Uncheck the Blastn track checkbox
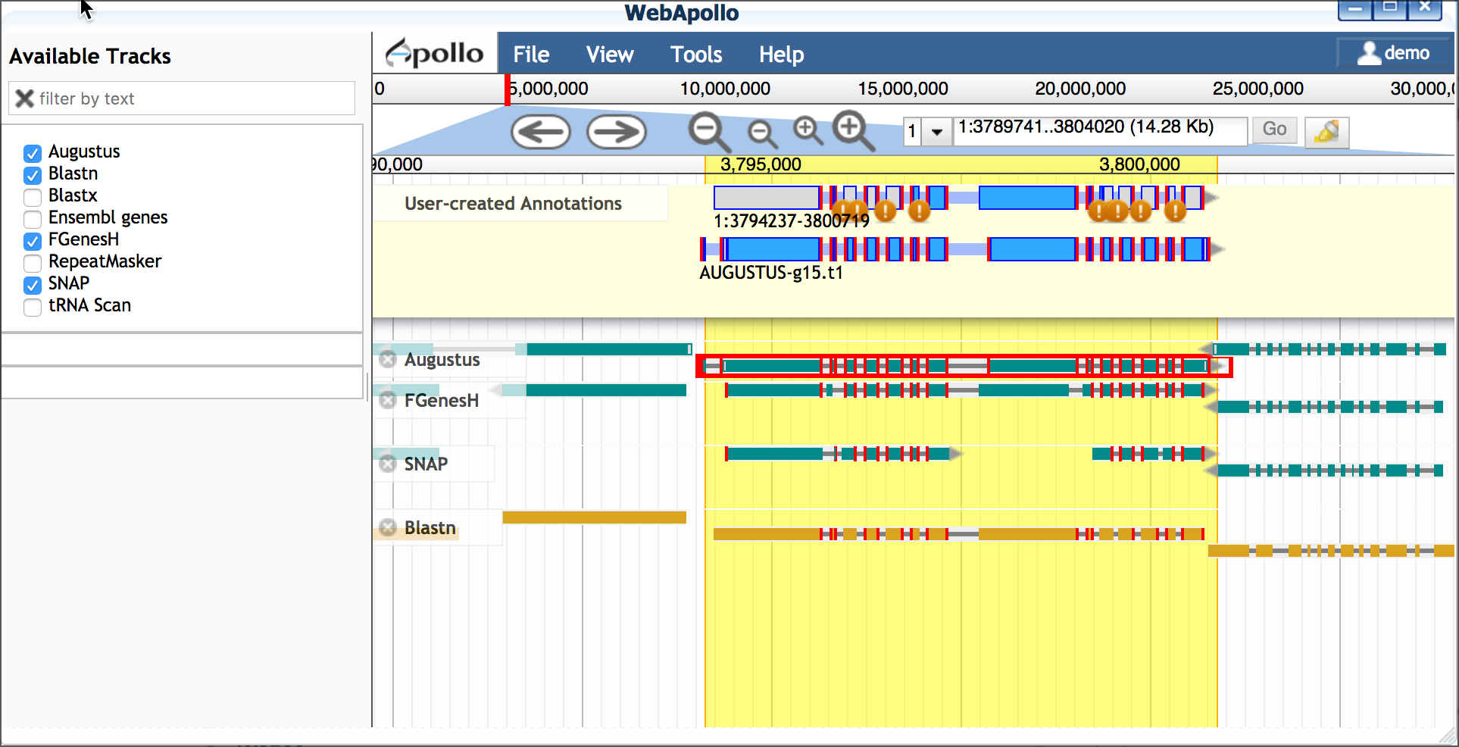This screenshot has width=1459, height=747. click(x=33, y=175)
